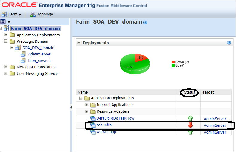Image resolution: width=236 pixels, height=152 pixels.
Task: Click the Topology network icon
Action: tap(33, 14)
